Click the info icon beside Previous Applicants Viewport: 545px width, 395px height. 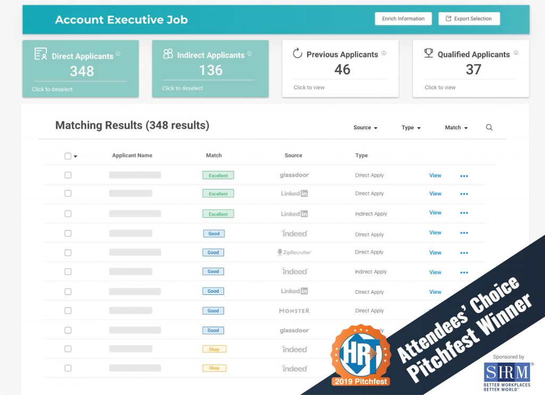[384, 53]
